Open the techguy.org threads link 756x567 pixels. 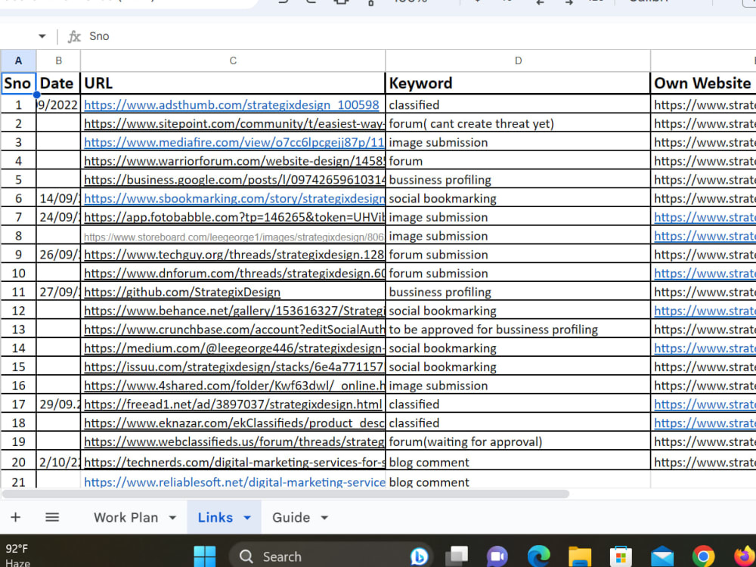pyautogui.click(x=234, y=255)
